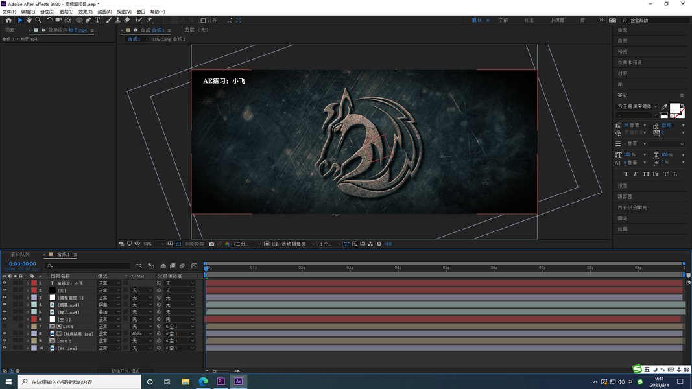Hide layer 5 粒子.mp4

pyautogui.click(x=5, y=312)
